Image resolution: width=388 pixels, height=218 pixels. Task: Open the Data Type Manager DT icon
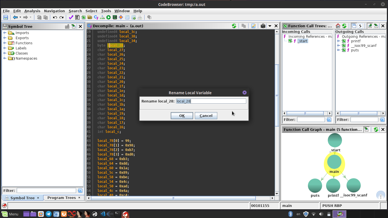[x=90, y=17]
